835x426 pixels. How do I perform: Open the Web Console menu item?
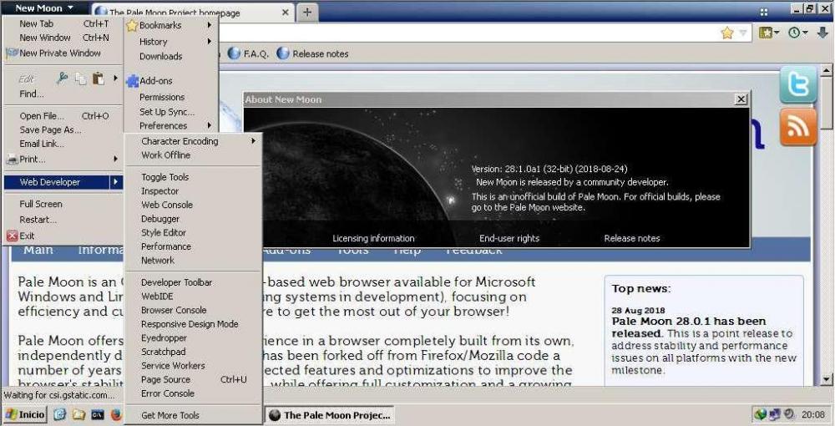coord(166,205)
